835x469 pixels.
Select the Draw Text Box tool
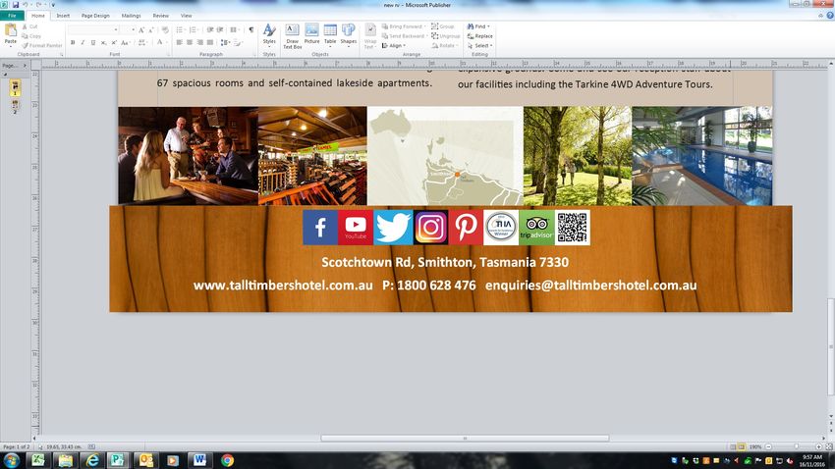click(292, 36)
